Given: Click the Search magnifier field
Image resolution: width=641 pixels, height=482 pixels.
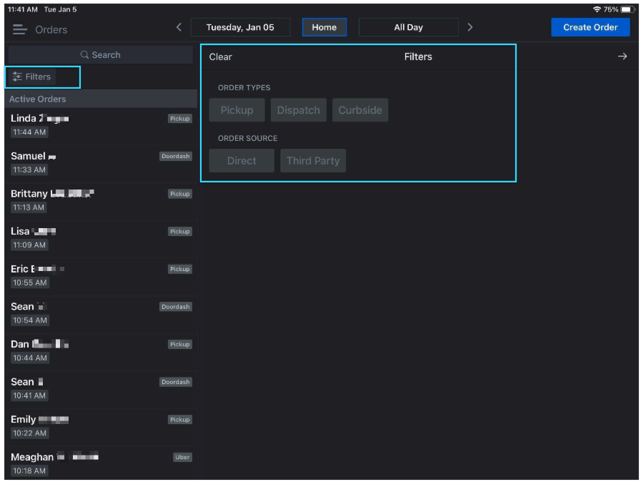Looking at the screenshot, I should [101, 55].
